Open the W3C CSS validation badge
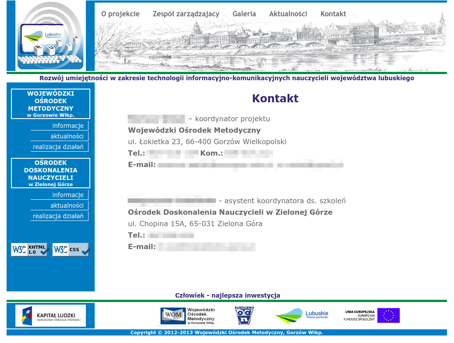The height and width of the screenshot is (343, 454). 71,250
